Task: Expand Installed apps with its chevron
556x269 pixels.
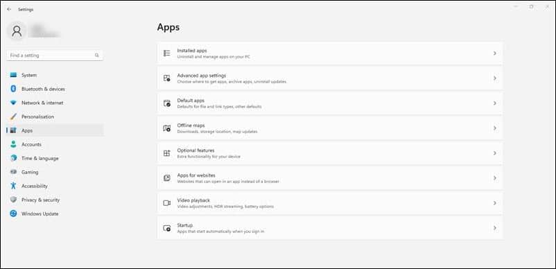Action: coord(495,53)
